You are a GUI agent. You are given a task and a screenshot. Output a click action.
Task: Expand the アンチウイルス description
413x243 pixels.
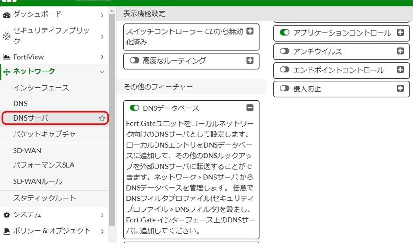pyautogui.click(x=400, y=51)
